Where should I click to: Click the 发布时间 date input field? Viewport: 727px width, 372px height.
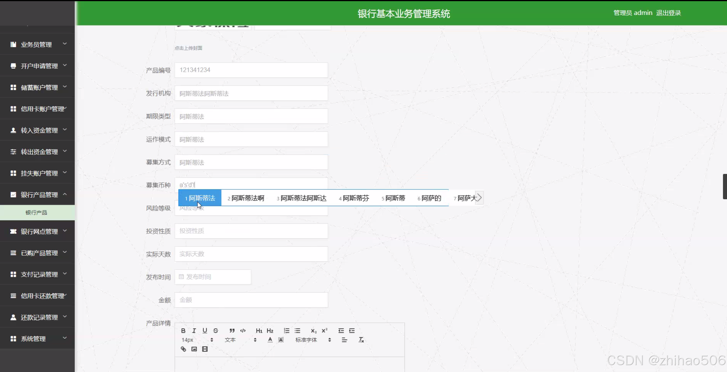coord(213,277)
